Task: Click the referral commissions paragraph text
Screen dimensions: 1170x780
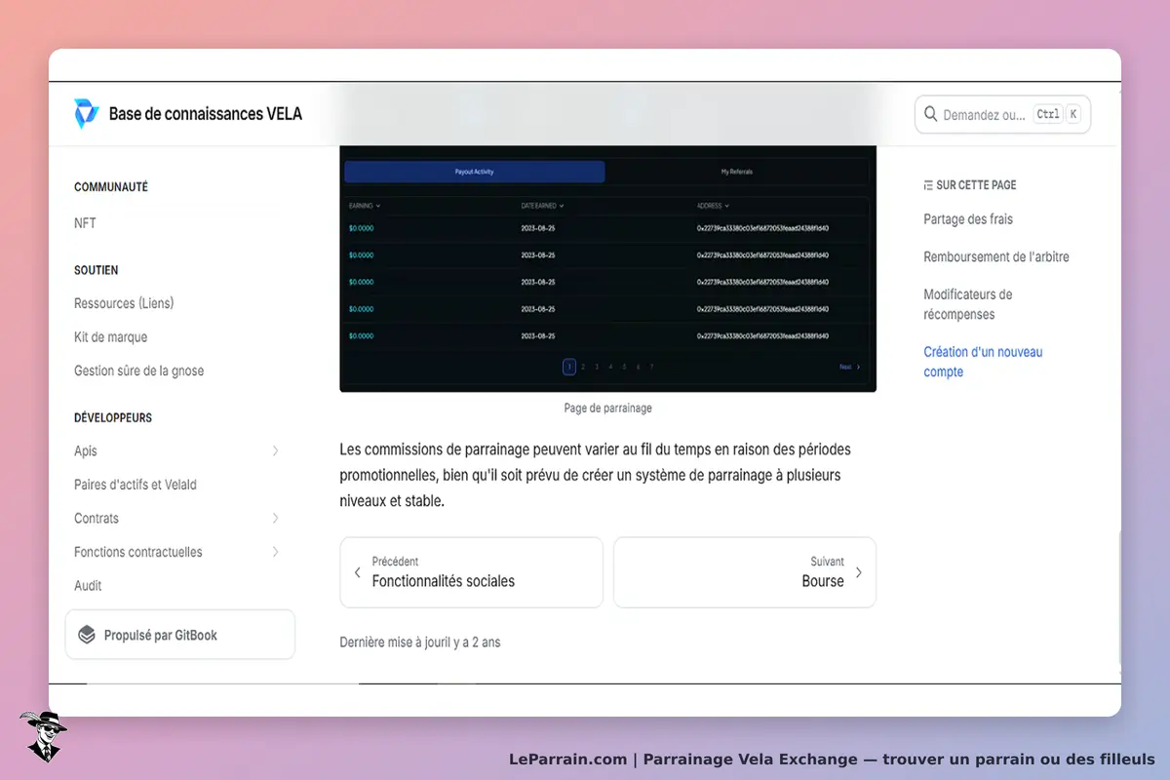Action: [596, 476]
